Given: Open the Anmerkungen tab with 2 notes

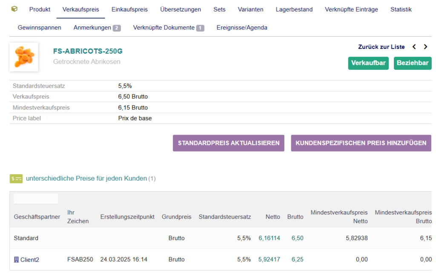Looking at the screenshot, I should (x=97, y=28).
